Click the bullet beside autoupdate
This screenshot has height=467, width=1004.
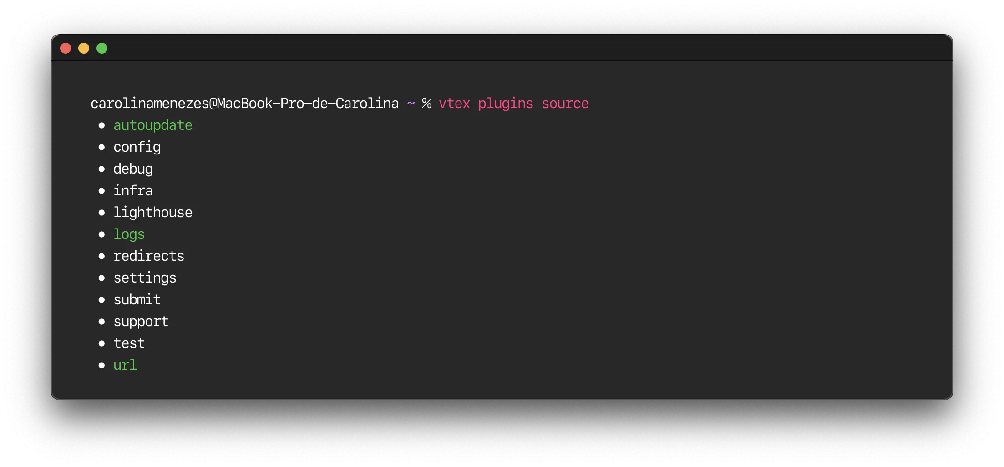click(x=102, y=125)
